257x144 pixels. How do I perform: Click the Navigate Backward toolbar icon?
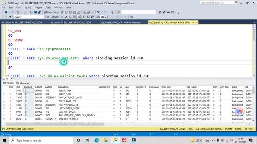[6, 12]
